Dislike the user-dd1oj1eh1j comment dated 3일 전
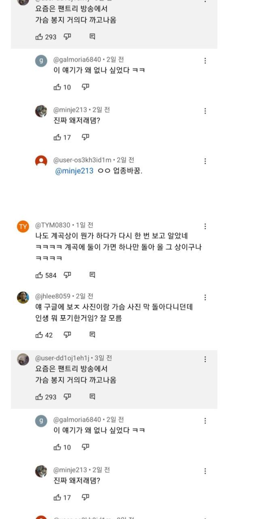The height and width of the screenshot is (519, 259). pos(68,397)
